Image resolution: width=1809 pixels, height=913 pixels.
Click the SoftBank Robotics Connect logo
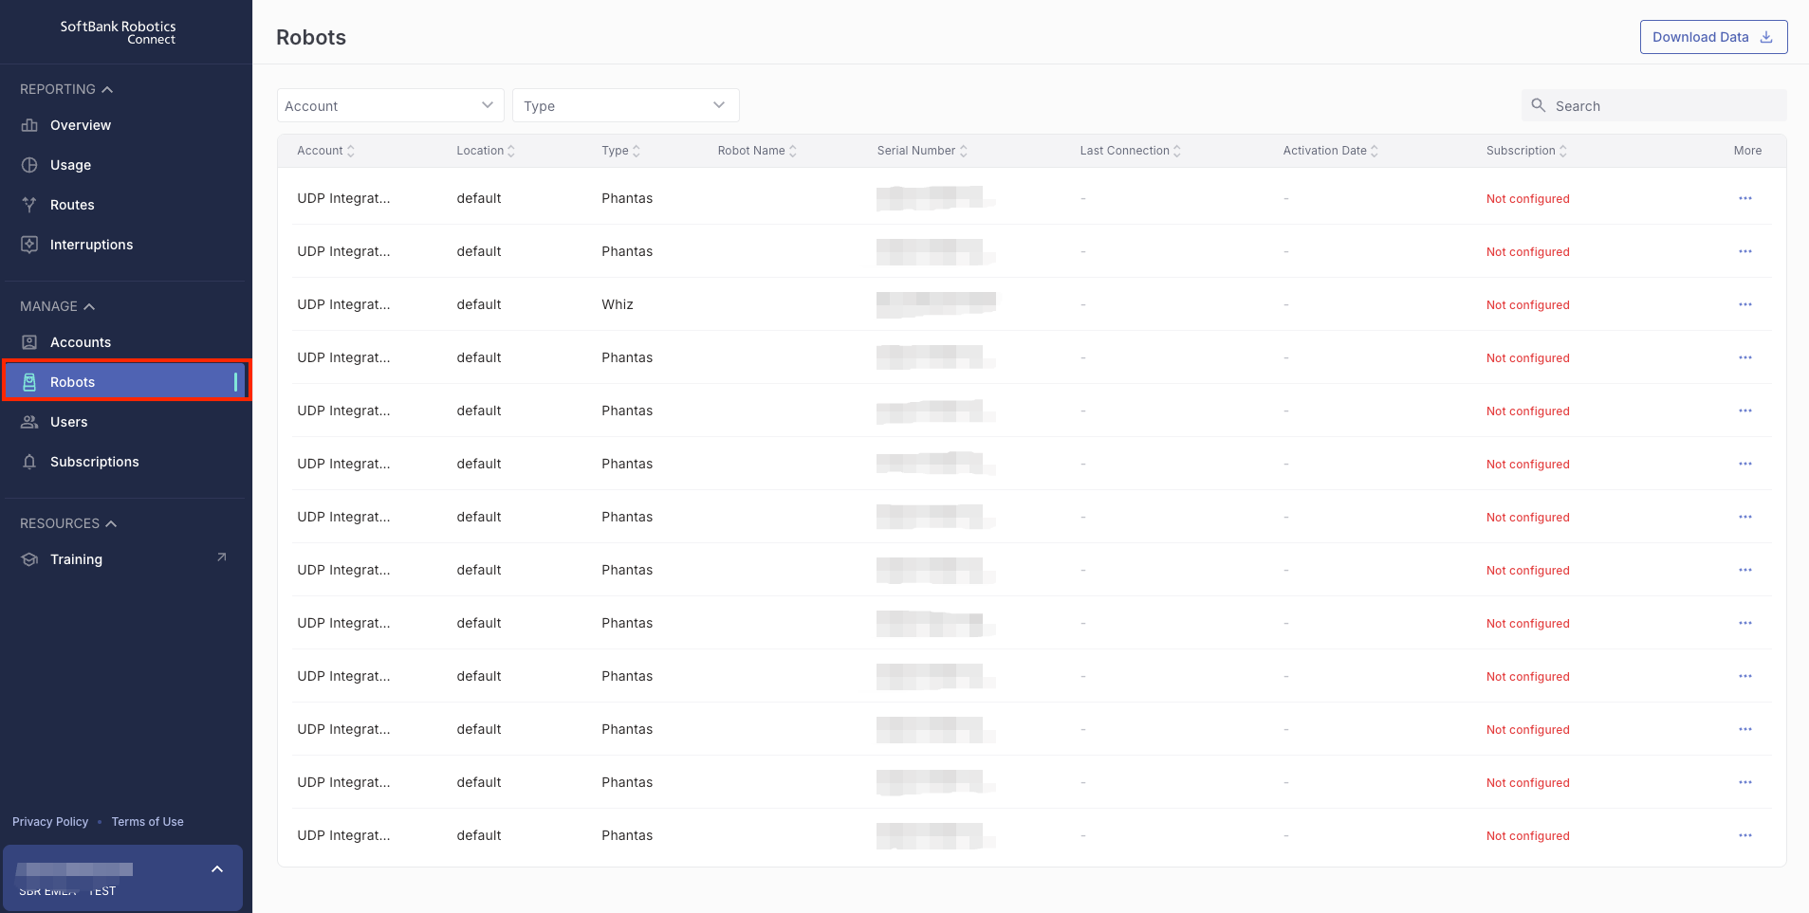click(119, 32)
